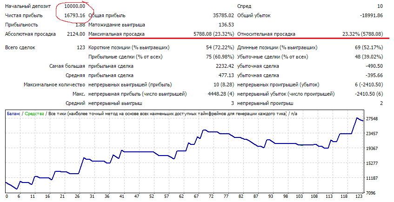Select maximal consecutive profit 4448.28 (4)
The image size is (394, 202).
(221, 94)
